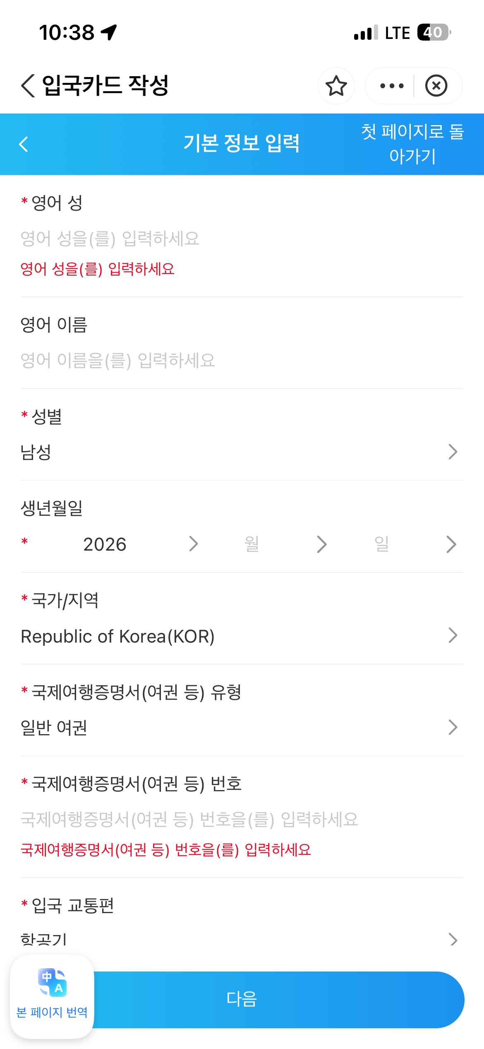The height and width of the screenshot is (1049, 484).
Task: Focus the passport number input field
Action: coord(242,819)
